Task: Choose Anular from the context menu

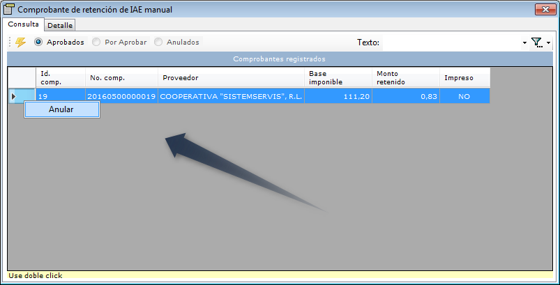Action: point(62,109)
